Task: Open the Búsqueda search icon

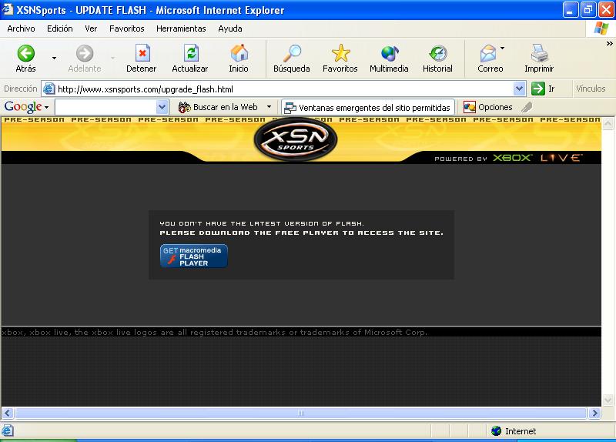Action: coord(292,53)
